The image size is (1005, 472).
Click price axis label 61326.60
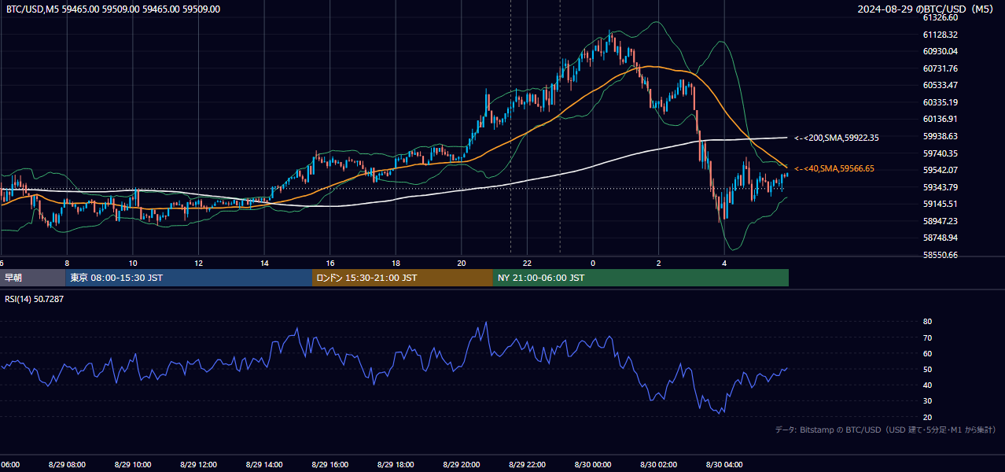point(941,17)
